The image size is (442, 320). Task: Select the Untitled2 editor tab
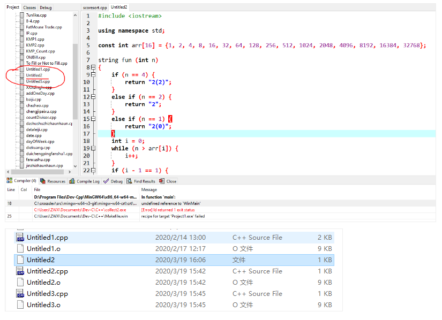[119, 7]
